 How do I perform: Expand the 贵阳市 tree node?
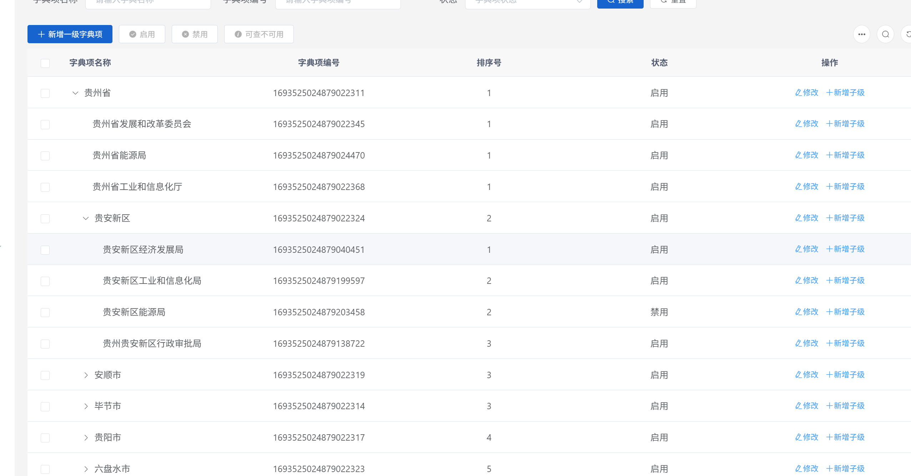click(86, 437)
